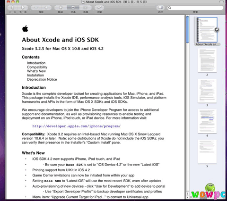227x201 pixels.
Task: Select the page 2 thumbnail in sidebar
Action: click(x=207, y=60)
